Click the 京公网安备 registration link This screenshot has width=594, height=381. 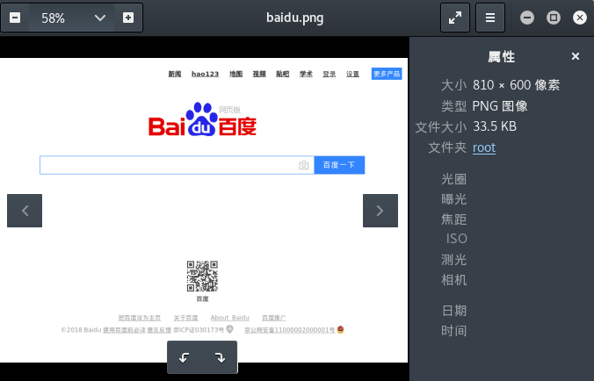click(x=289, y=330)
